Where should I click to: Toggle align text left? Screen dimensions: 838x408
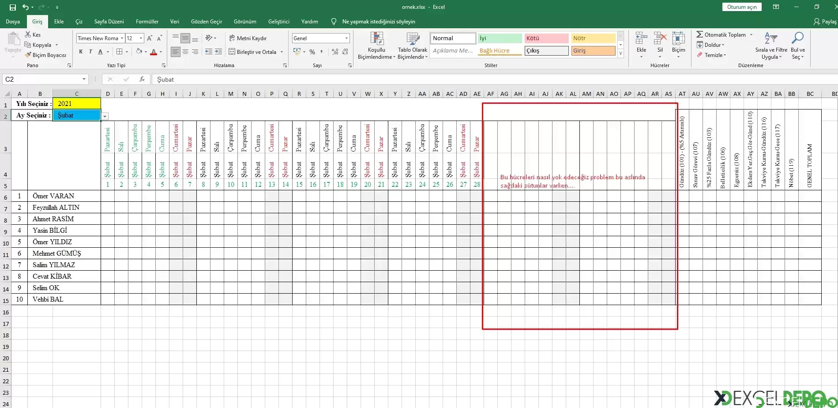click(176, 52)
